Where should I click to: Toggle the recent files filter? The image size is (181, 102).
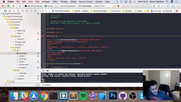pos(36,85)
